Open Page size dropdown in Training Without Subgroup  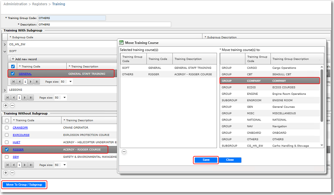[64, 165]
